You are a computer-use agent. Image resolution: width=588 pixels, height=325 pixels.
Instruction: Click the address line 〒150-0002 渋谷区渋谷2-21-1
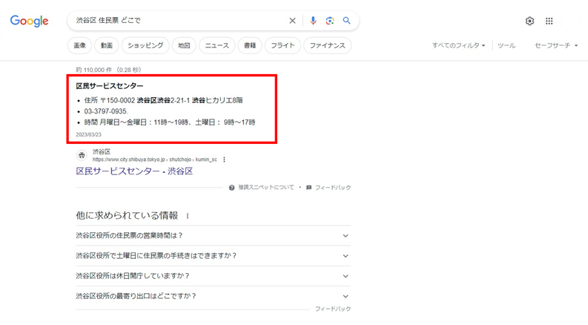[164, 100]
